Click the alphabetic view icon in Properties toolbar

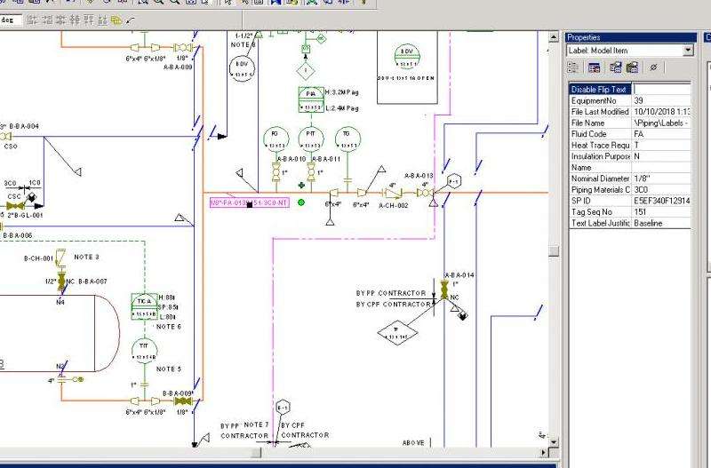595,67
